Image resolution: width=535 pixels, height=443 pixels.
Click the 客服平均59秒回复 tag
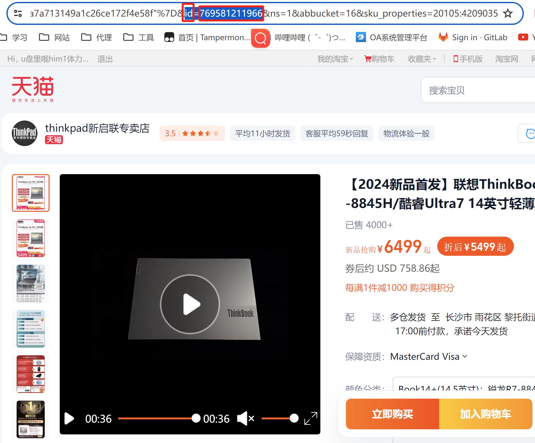tap(337, 133)
